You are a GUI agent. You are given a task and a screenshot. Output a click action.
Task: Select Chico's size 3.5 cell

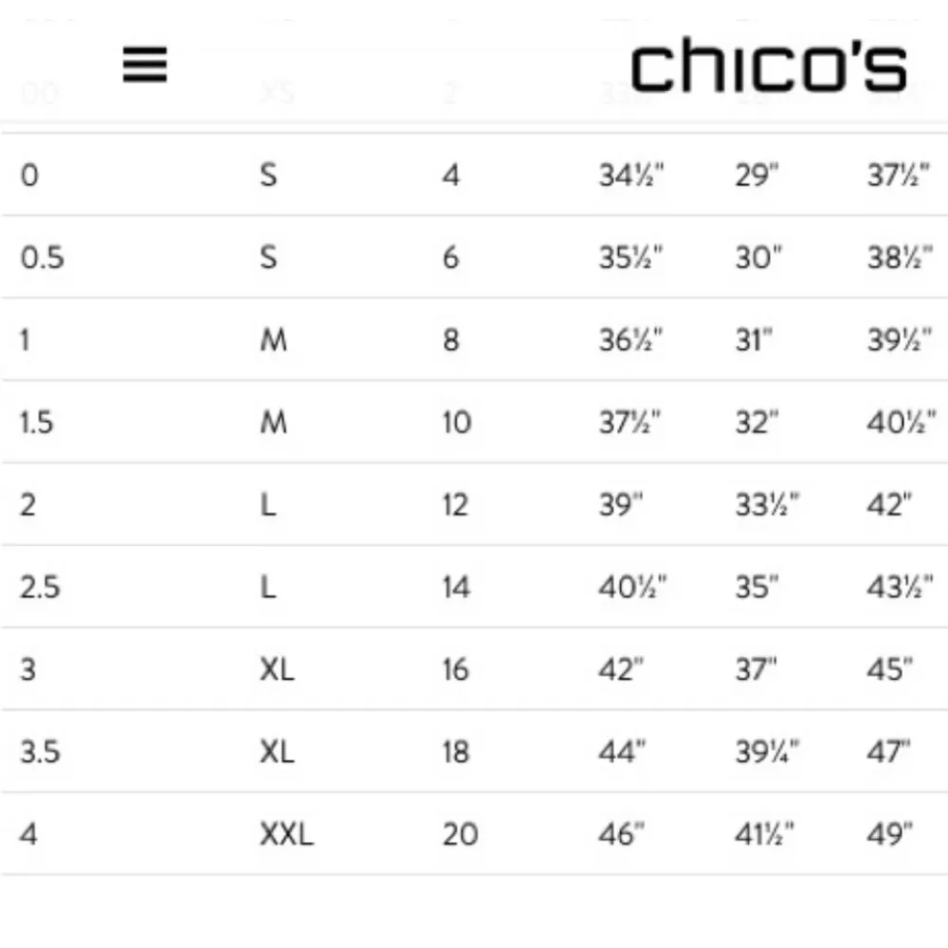pyautogui.click(x=40, y=752)
